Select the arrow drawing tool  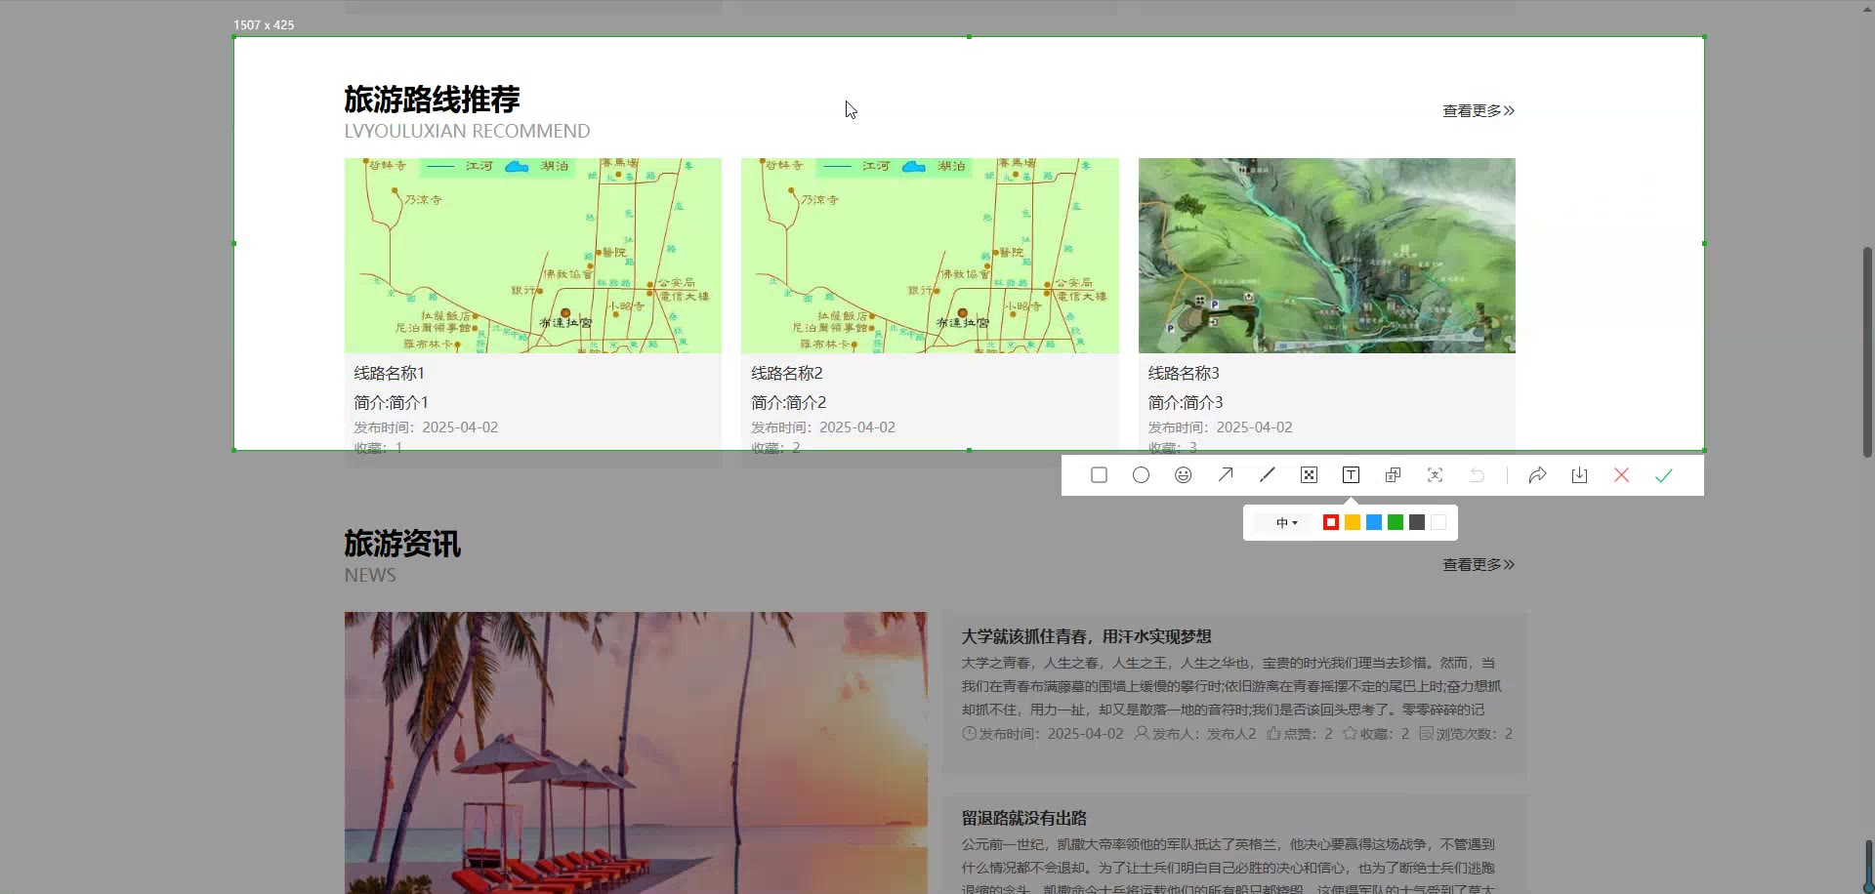point(1225,475)
